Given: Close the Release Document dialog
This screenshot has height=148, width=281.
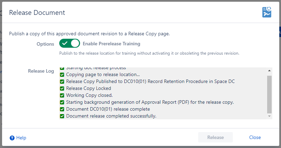Looking at the screenshot, I should 255,137.
